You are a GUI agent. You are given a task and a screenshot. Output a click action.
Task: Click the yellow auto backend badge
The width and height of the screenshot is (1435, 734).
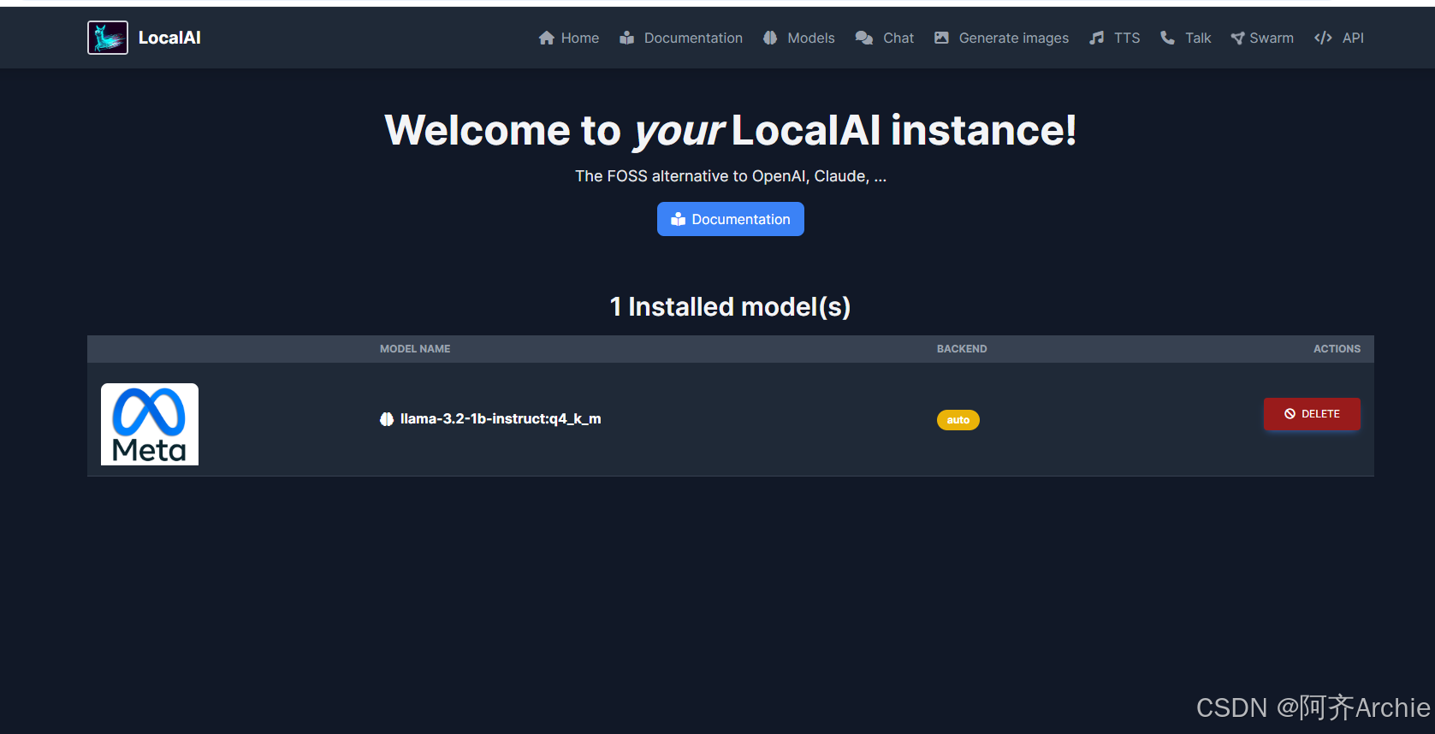[958, 420]
